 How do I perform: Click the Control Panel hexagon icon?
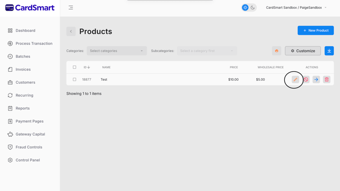pos(10,160)
